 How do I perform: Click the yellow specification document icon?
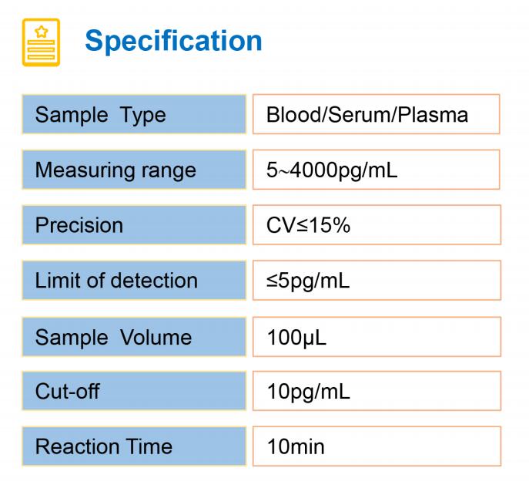41,42
